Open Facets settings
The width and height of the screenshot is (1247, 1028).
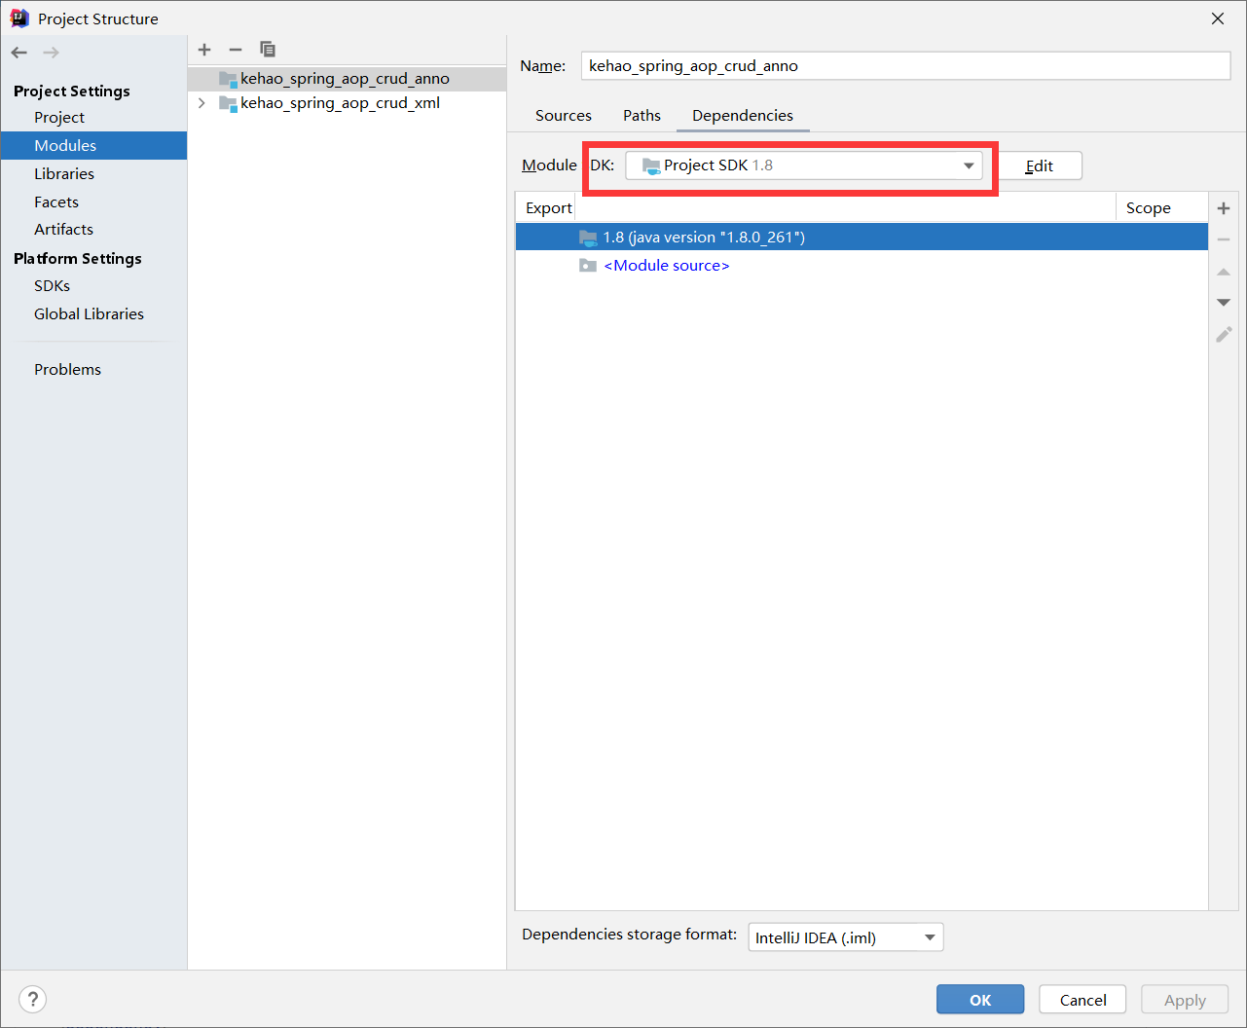tap(56, 202)
